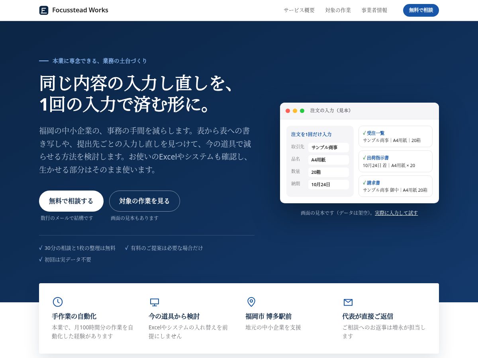Select the 請求書 result card
The image size is (478, 358).
point(396,186)
